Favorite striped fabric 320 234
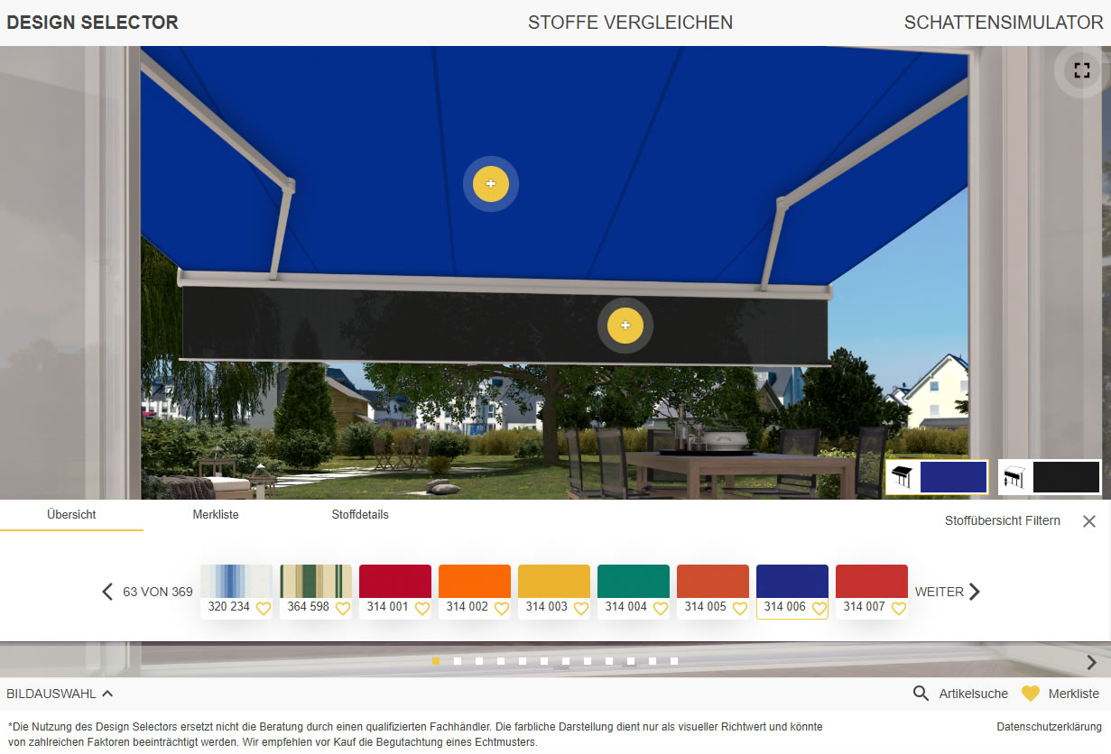 click(263, 609)
